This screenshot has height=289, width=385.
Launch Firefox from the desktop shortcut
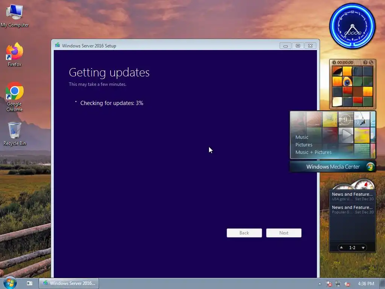click(15, 54)
